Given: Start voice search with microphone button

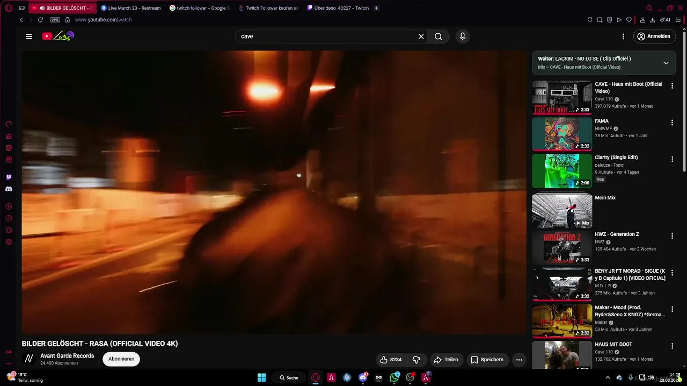Looking at the screenshot, I should click(x=463, y=36).
